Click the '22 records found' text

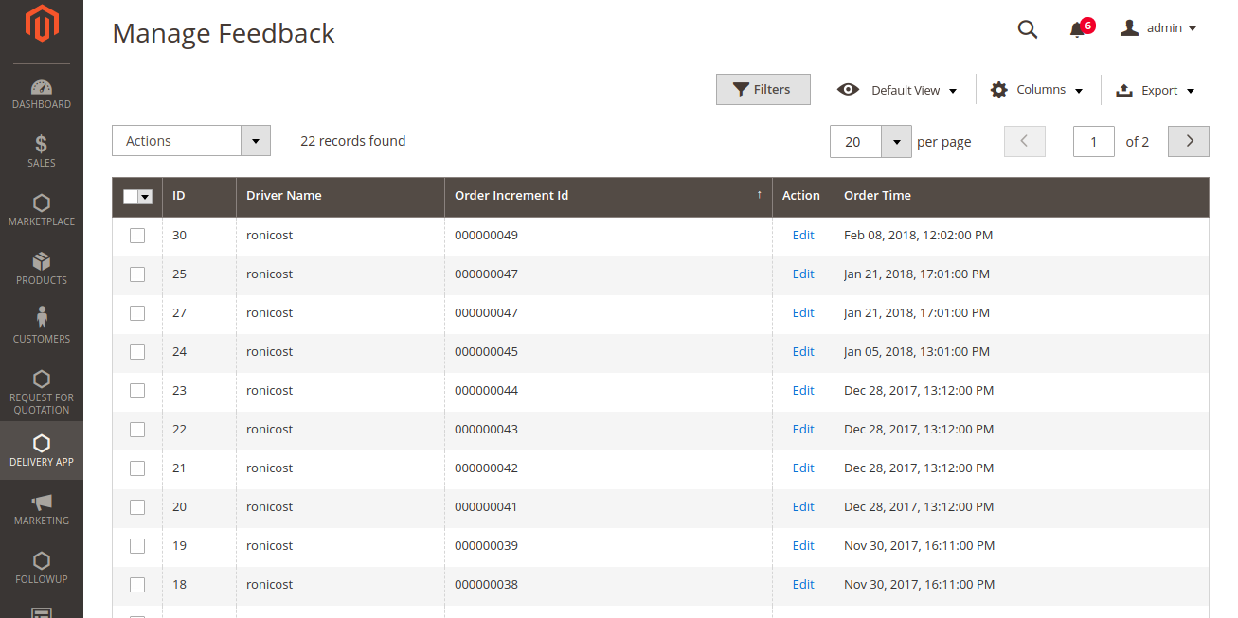tap(352, 141)
